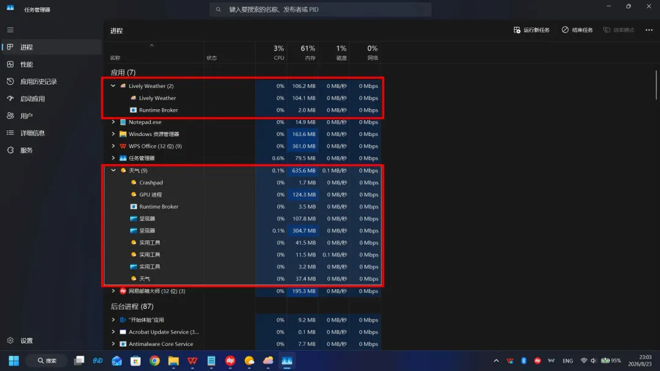This screenshot has height=371, width=660.
Task: Show the 详细信息 page
Action: coord(51,133)
